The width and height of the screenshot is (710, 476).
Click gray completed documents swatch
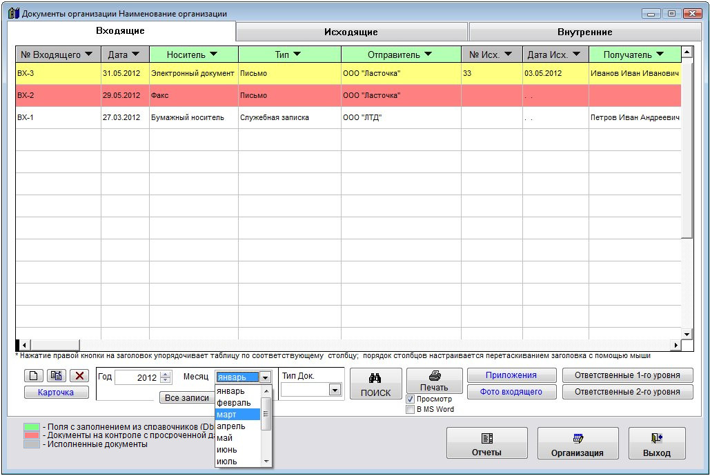tap(32, 444)
